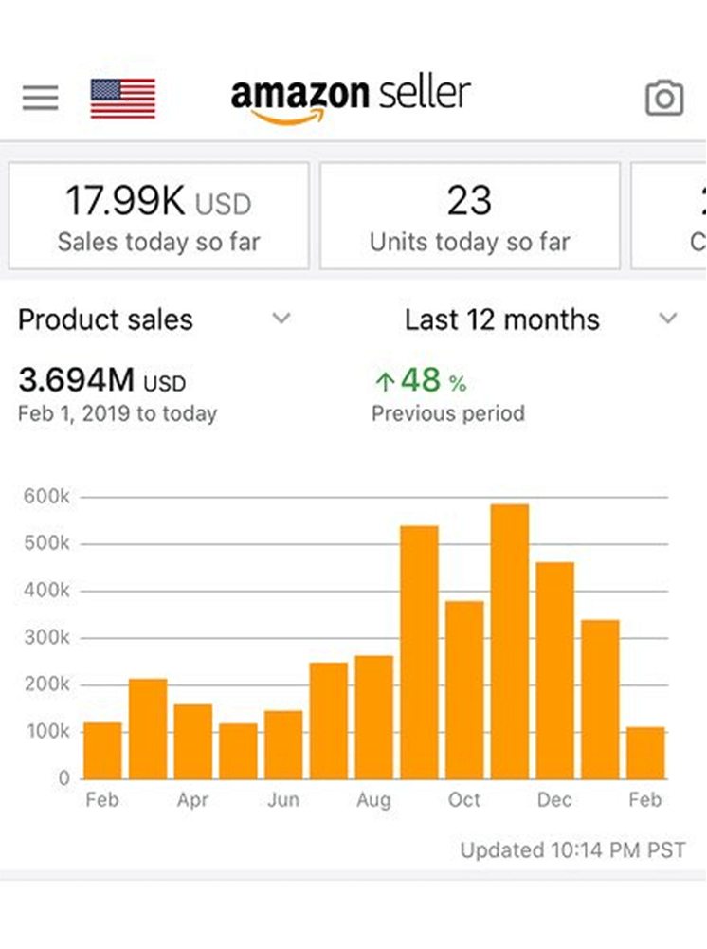Viewport: 707px width, 949px height.
Task: Click the chevron beside Product sales
Action: pos(281,319)
